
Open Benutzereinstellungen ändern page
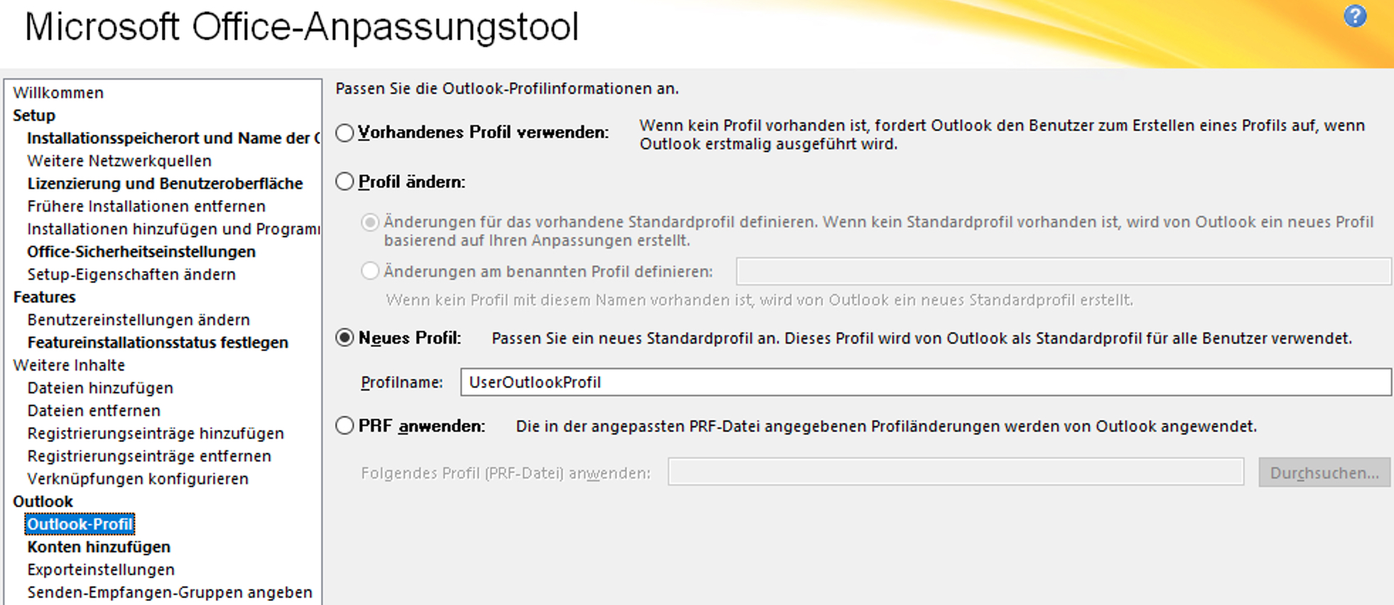pyautogui.click(x=139, y=320)
